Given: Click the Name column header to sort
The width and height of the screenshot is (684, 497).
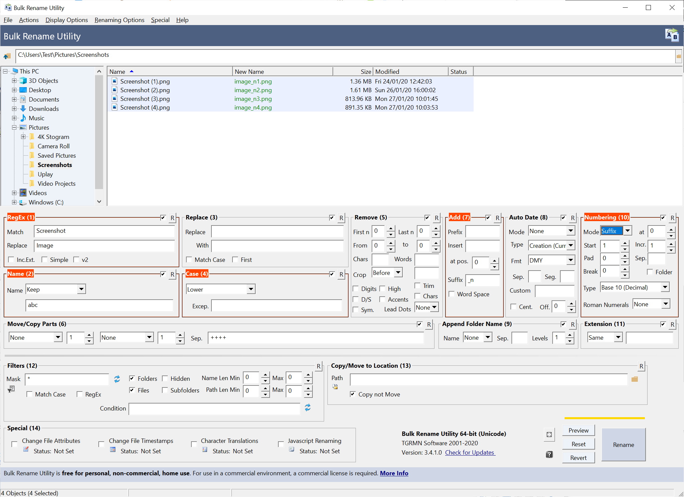Looking at the screenshot, I should 169,71.
